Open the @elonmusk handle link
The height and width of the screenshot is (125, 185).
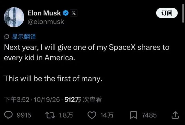click(46, 22)
